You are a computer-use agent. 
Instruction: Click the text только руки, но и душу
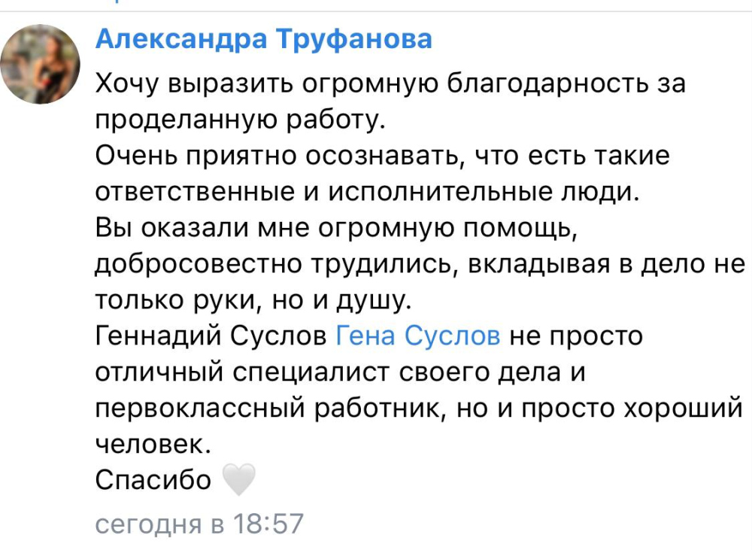click(253, 300)
